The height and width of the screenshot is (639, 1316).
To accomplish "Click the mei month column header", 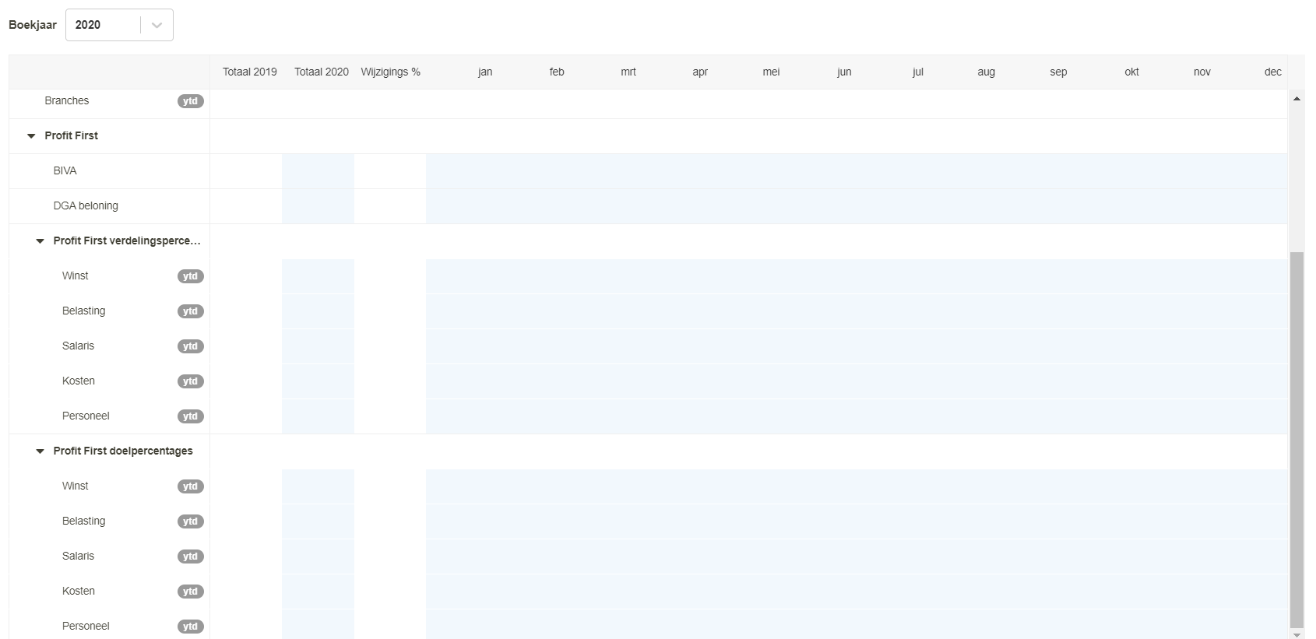I will coord(771,72).
